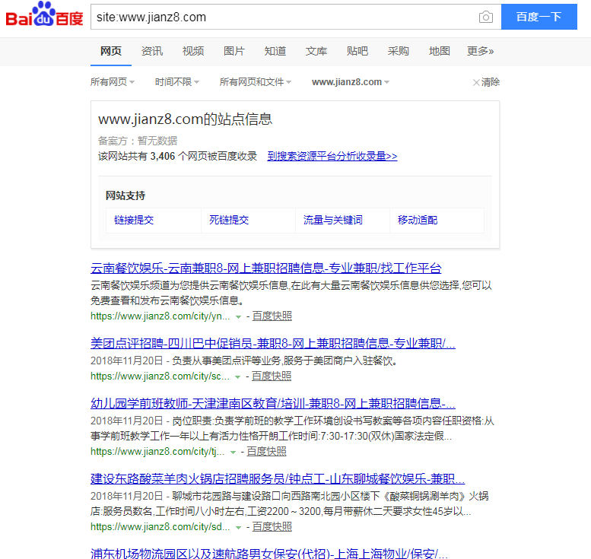The image size is (591, 559).
Task: Expand the 更多» tab list
Action: click(480, 51)
